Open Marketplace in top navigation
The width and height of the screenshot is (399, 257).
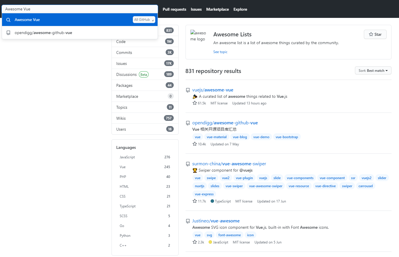pos(218,9)
